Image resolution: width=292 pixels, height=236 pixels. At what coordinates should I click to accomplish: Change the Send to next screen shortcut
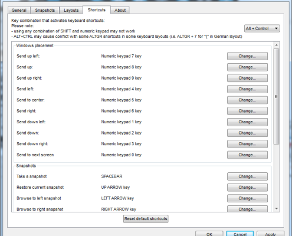pos(247,155)
